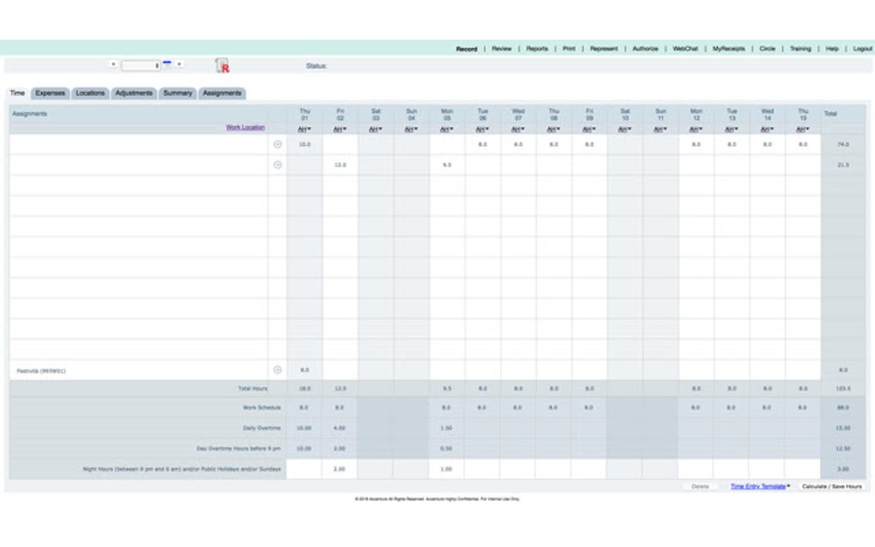
Task: Open the period selector field
Action: [142, 66]
